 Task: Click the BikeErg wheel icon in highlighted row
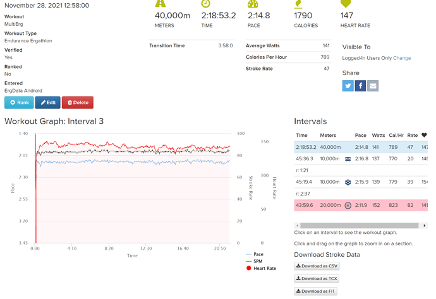[x=348, y=206]
